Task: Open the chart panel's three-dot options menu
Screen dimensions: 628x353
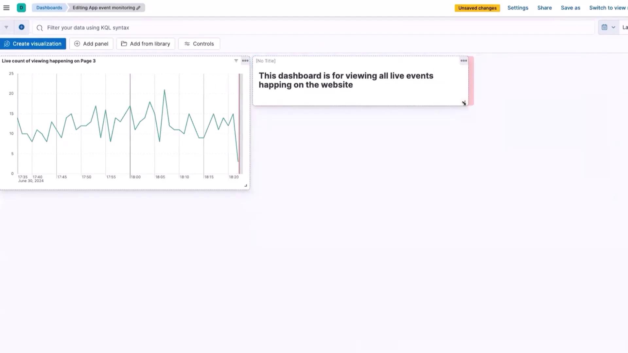Action: coord(245,61)
